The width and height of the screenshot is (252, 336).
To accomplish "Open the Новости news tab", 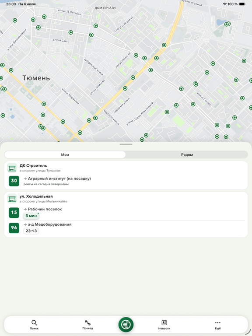I will click(x=164, y=325).
